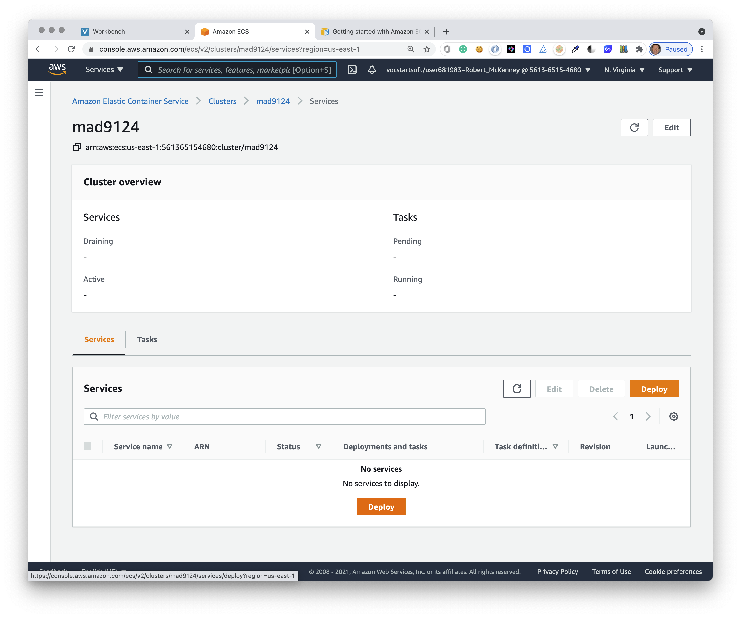
Task: Go to next page of services
Action: [648, 417]
